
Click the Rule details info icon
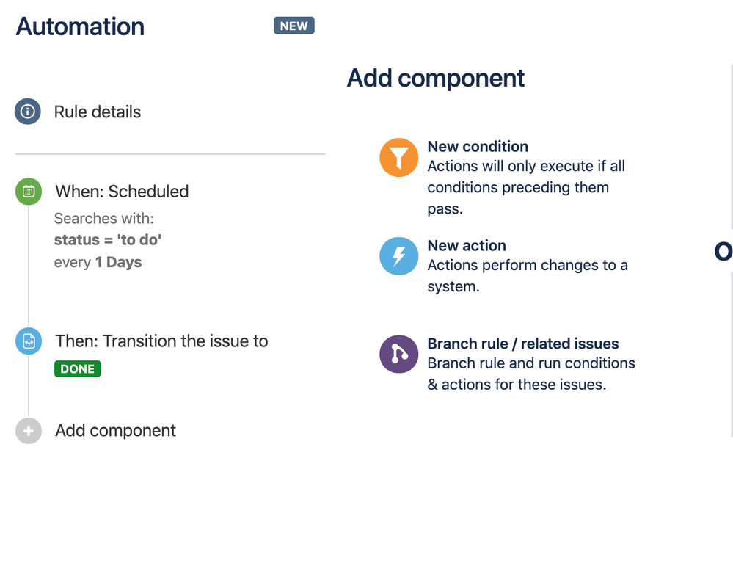[27, 112]
